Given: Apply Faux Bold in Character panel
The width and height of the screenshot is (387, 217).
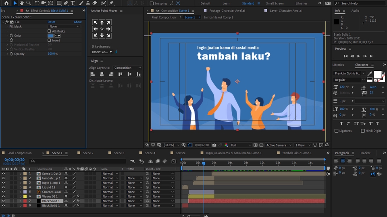Looking at the screenshot, I should pos(341,123).
